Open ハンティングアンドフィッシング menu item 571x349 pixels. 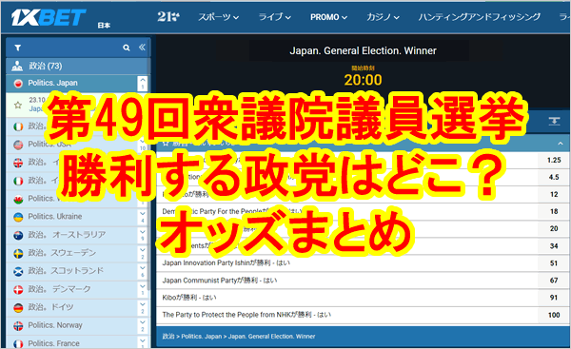(480, 17)
